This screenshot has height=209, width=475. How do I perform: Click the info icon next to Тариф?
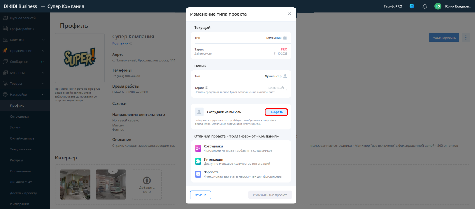(206, 88)
